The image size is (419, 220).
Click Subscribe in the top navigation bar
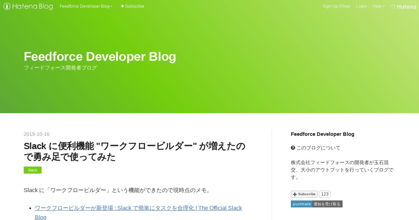132,6
